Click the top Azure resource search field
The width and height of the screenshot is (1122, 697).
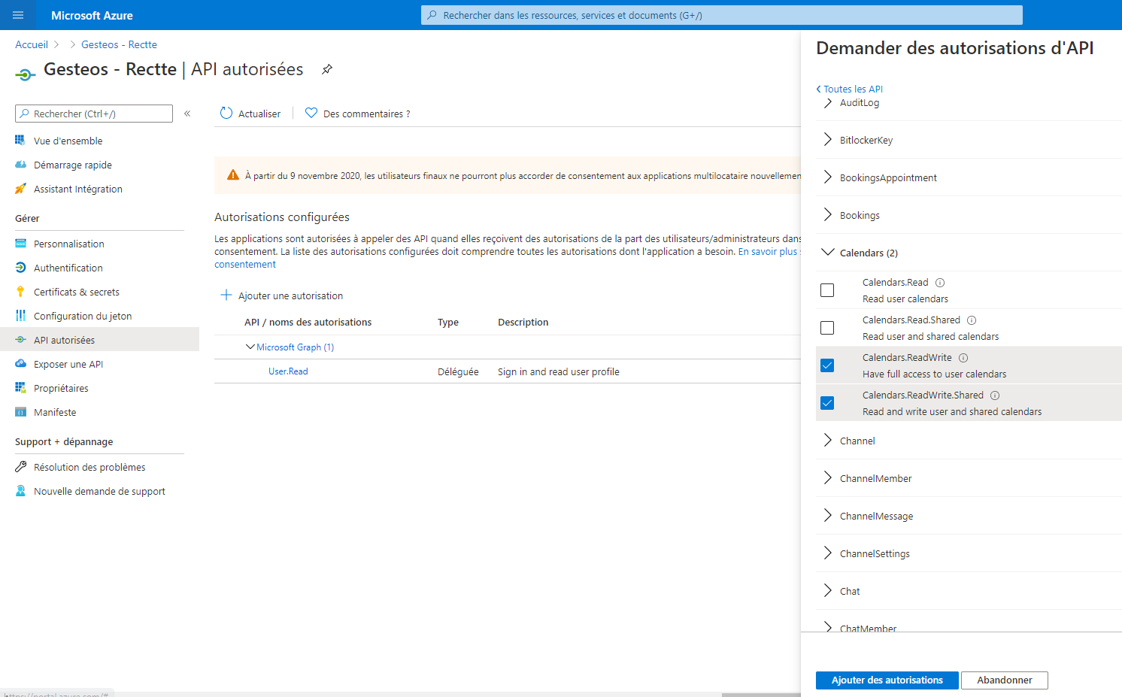coord(722,15)
